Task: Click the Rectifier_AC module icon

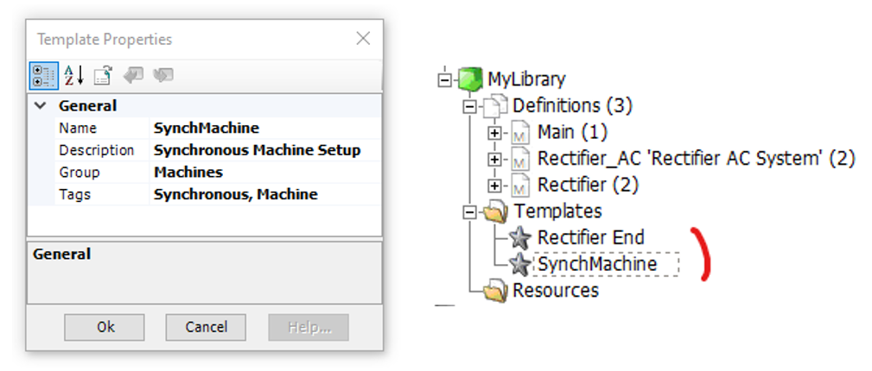Action: pyautogui.click(x=520, y=159)
